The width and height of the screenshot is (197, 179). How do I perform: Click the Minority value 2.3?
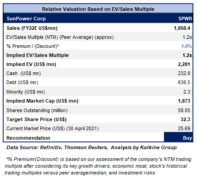187,92
